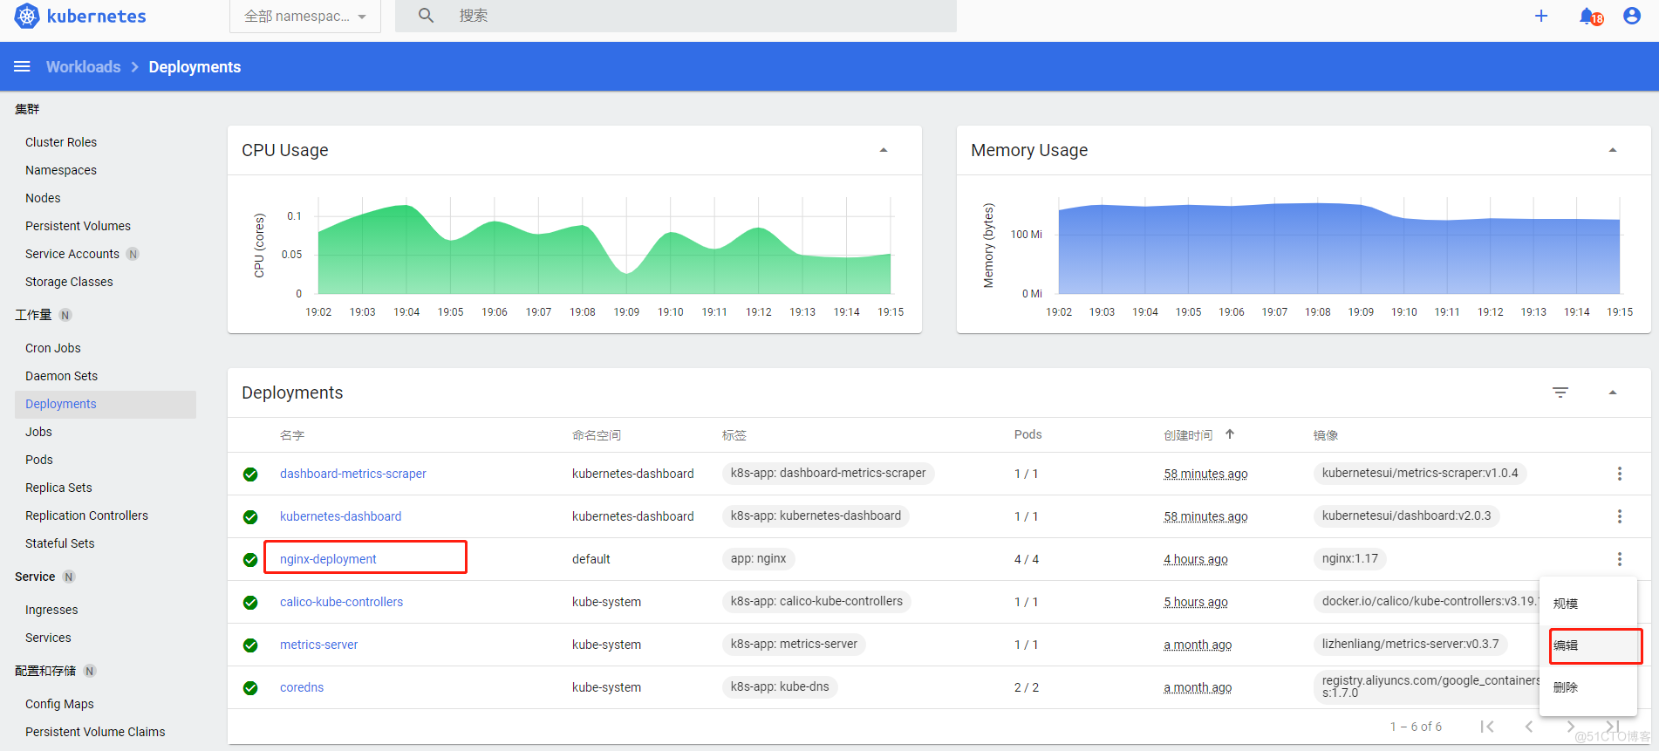Collapse the Deployments card
Screen dimensions: 1659x751
pyautogui.click(x=1613, y=393)
